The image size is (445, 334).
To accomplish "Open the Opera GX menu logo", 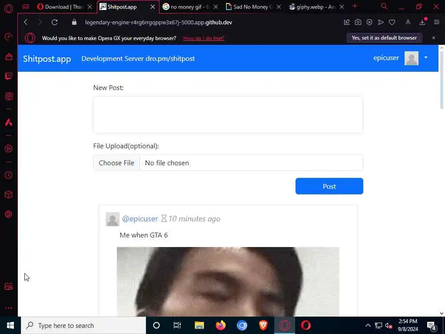I will (9, 9).
